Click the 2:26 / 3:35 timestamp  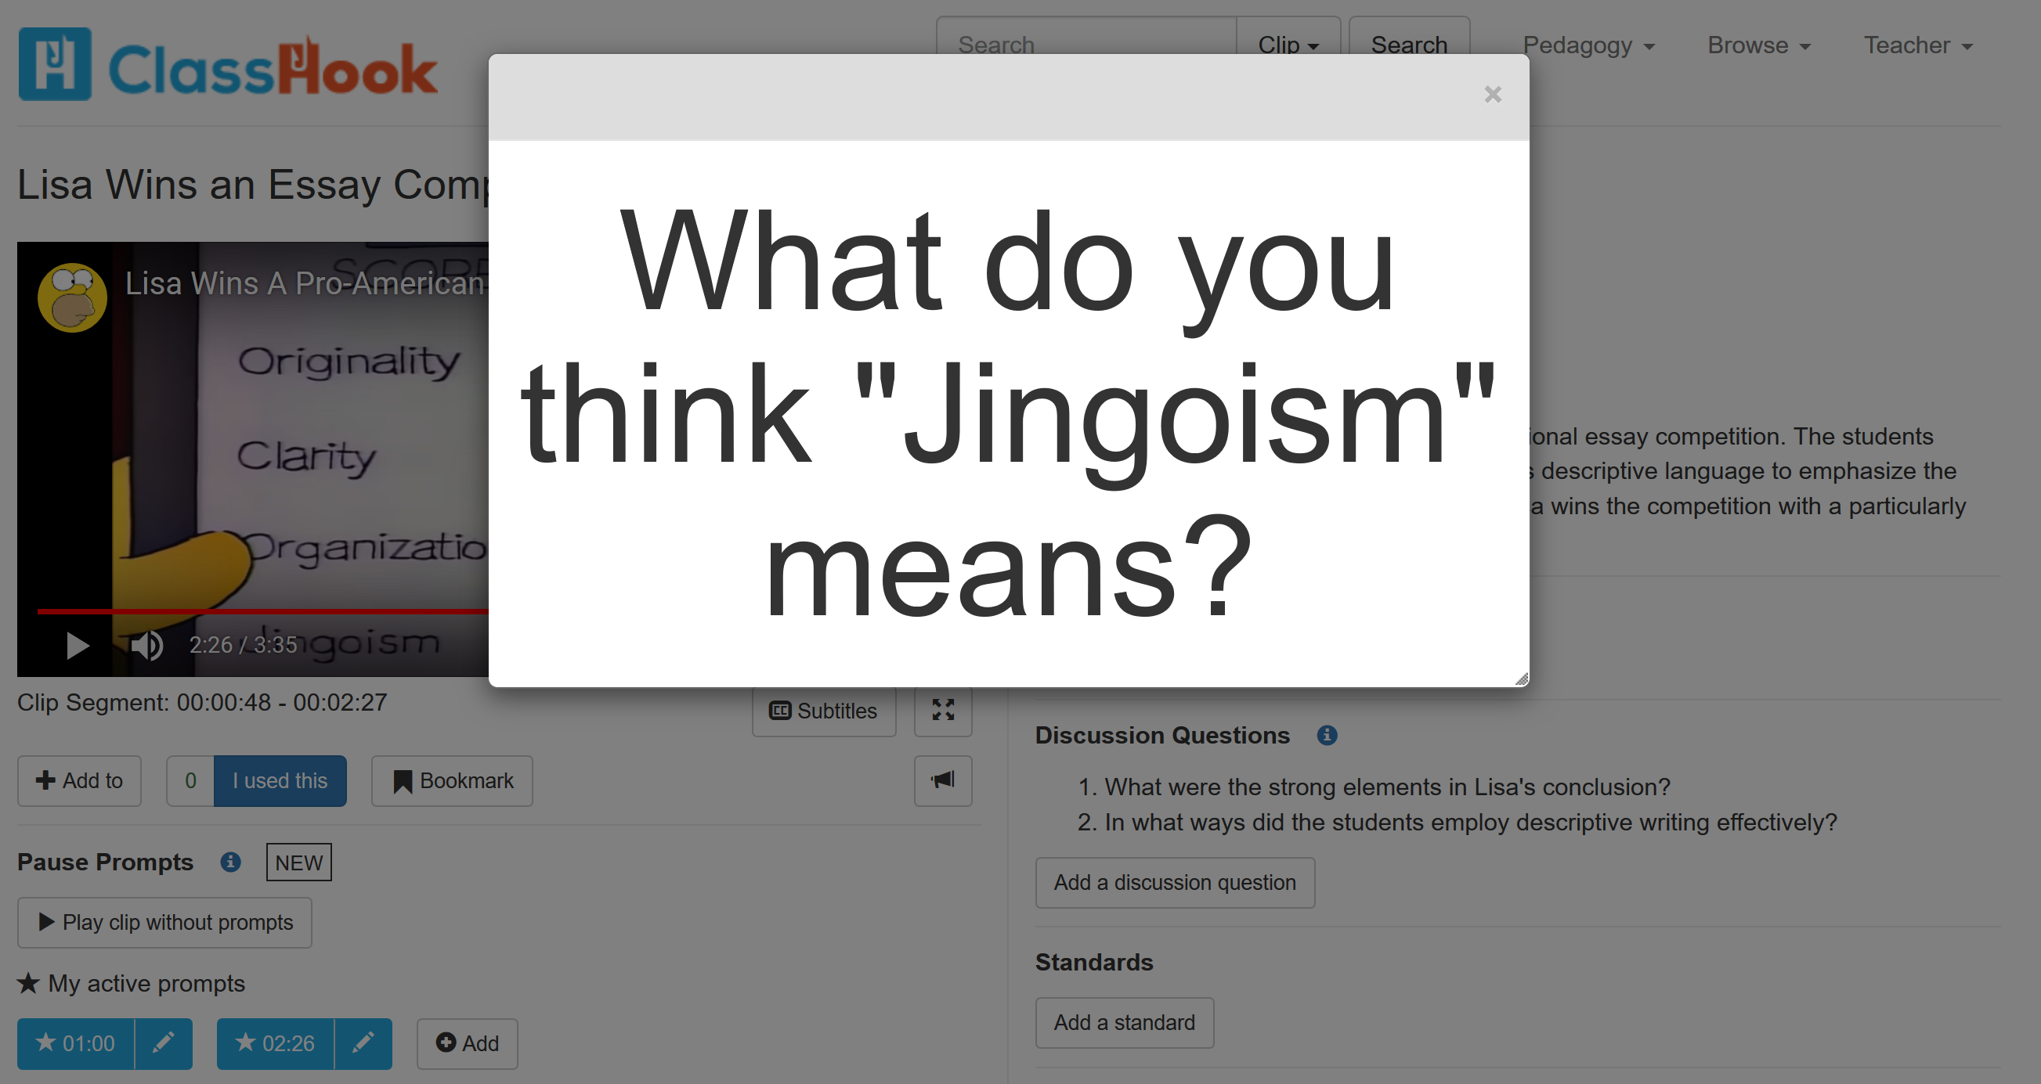pyautogui.click(x=243, y=646)
